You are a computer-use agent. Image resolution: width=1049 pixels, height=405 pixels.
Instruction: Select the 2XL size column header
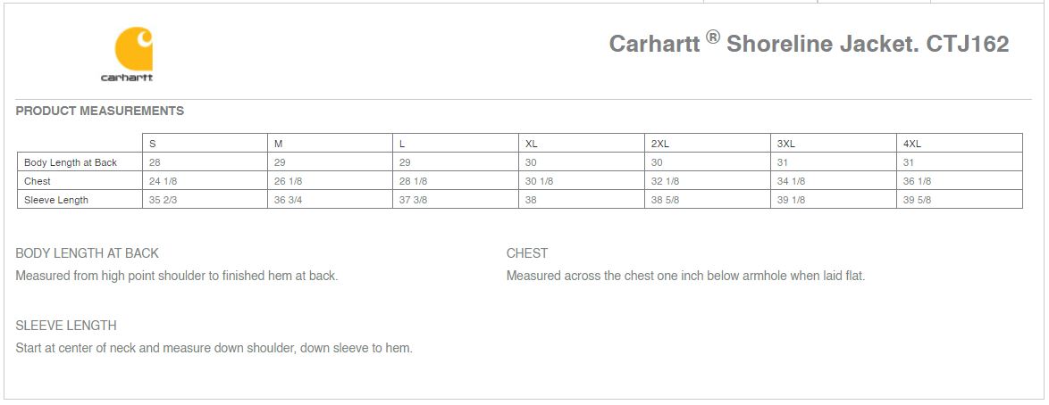[708, 143]
